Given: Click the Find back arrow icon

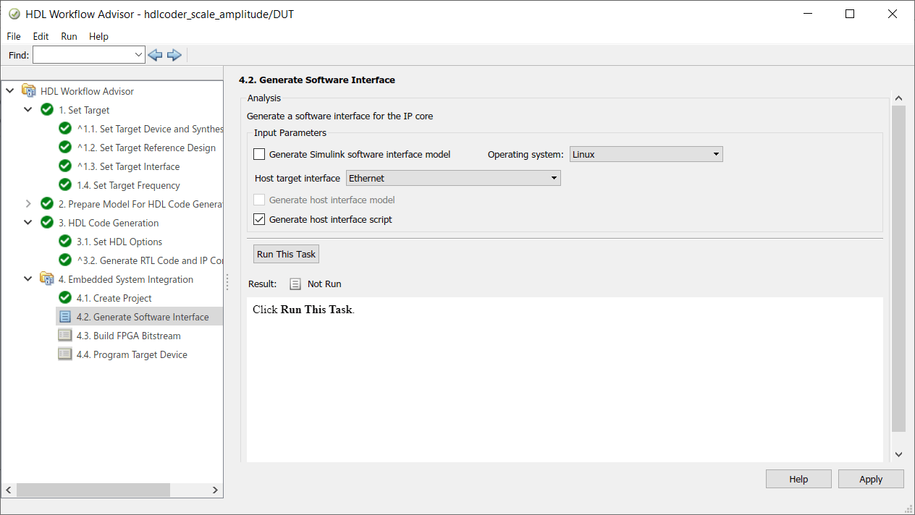Looking at the screenshot, I should 155,55.
